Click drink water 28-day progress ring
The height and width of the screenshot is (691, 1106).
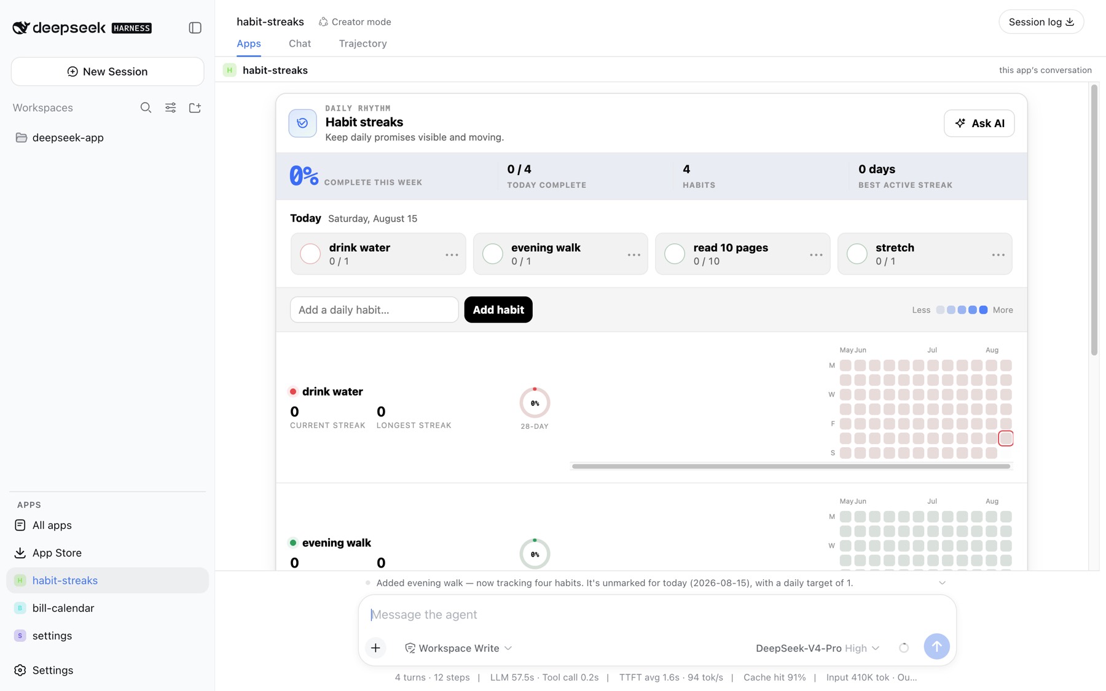click(535, 403)
